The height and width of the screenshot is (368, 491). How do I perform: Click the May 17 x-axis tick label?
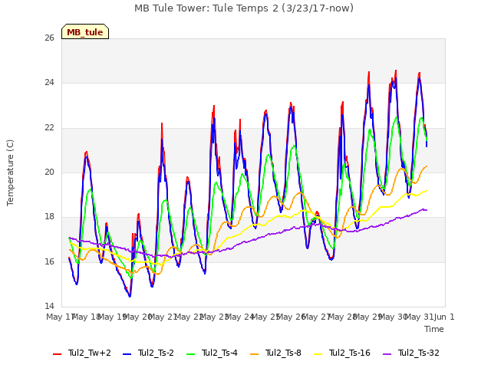60,317
